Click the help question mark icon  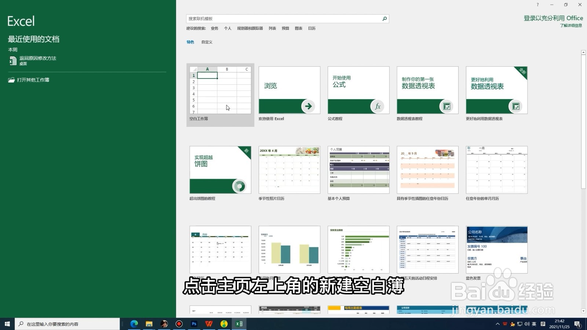pyautogui.click(x=537, y=5)
